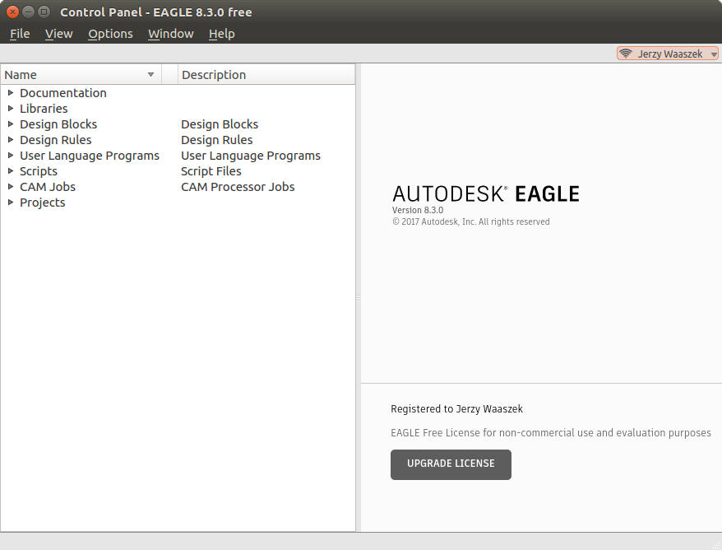The height and width of the screenshot is (550, 722).
Task: Open the Window menu
Action: pyautogui.click(x=170, y=34)
